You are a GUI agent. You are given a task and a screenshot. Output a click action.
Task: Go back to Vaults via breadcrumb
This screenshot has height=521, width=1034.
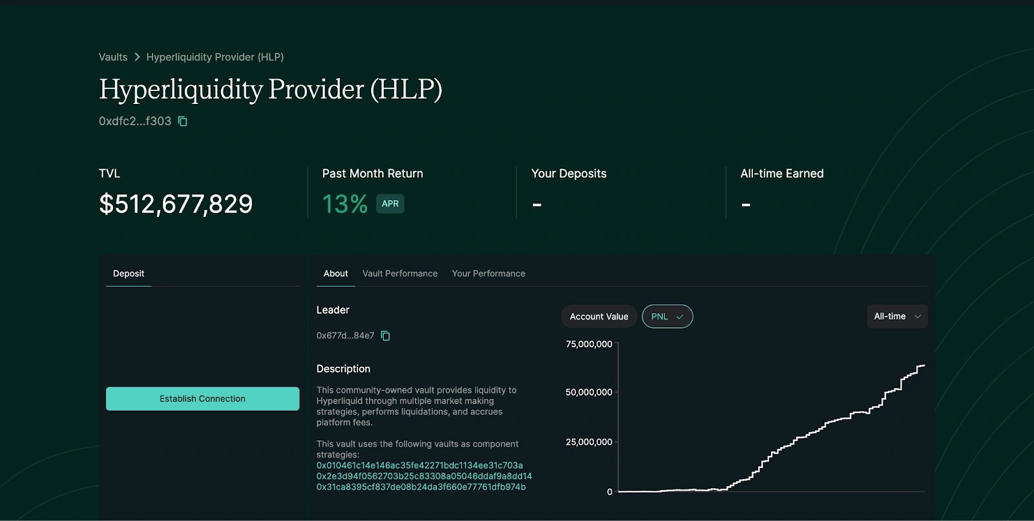pos(113,57)
